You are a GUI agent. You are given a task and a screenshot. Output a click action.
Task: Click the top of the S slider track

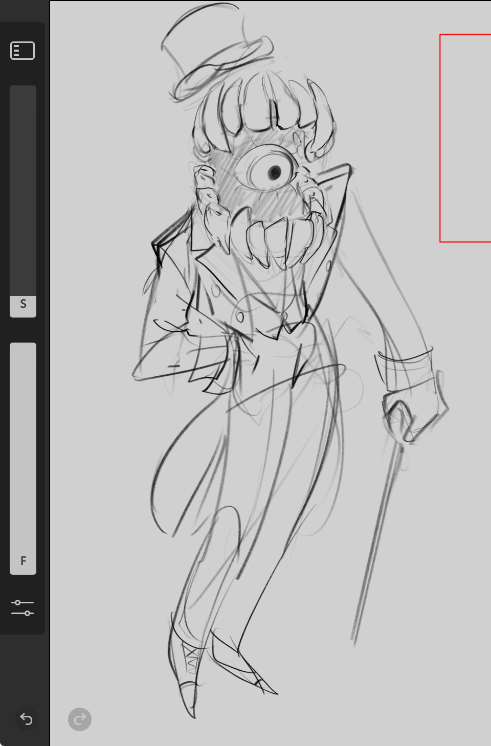(x=23, y=92)
